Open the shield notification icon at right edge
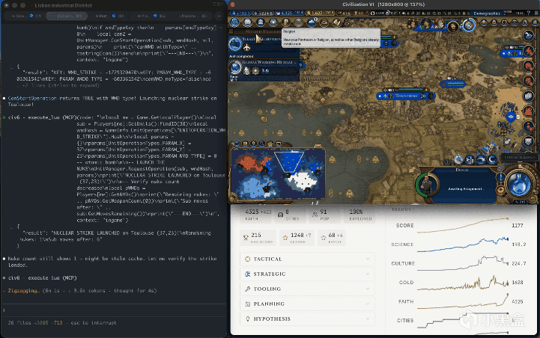The image size is (540, 338). [528, 141]
